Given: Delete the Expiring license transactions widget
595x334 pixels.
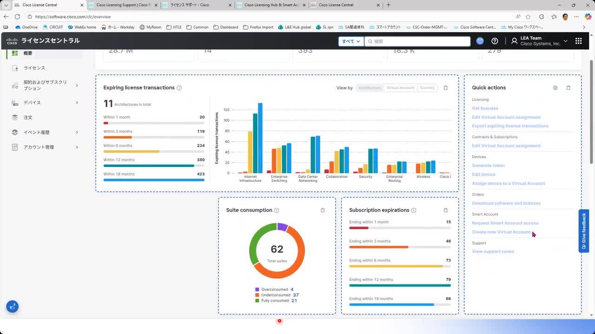Looking at the screenshot, I should click(445, 88).
